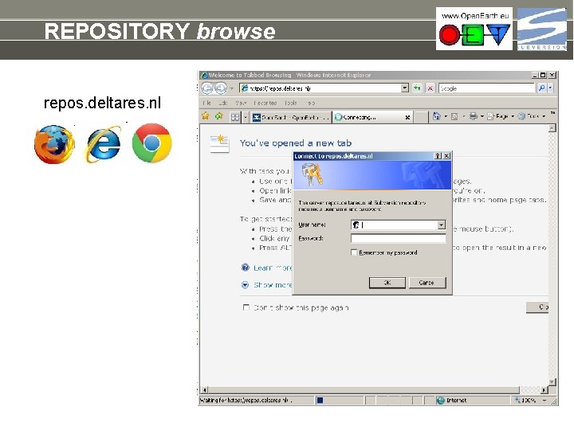Click the Print icon in the command bar

pos(474,116)
